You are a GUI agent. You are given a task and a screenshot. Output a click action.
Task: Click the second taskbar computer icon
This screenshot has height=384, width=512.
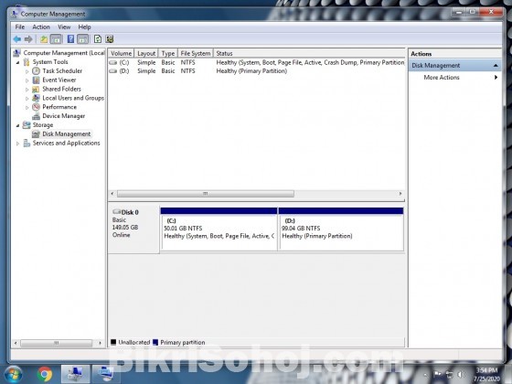[106, 374]
